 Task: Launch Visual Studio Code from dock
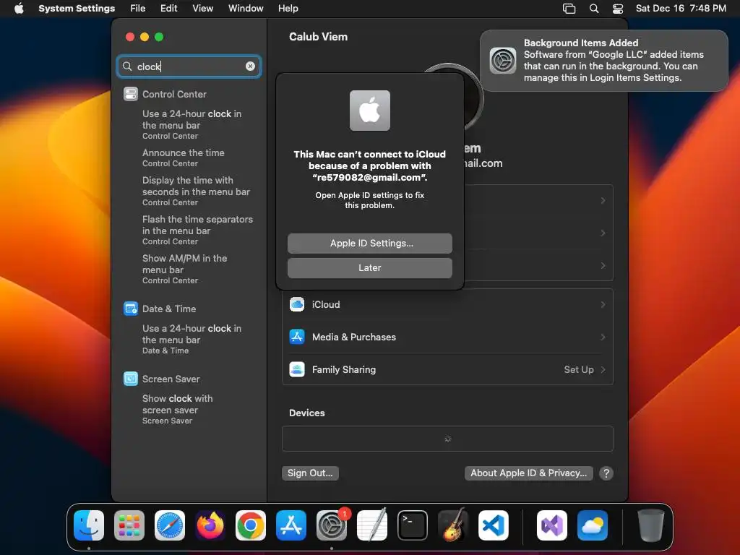(494, 525)
